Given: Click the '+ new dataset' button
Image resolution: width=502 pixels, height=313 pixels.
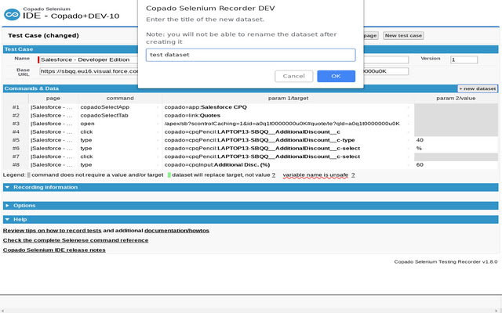Looking at the screenshot, I should pyautogui.click(x=477, y=89).
